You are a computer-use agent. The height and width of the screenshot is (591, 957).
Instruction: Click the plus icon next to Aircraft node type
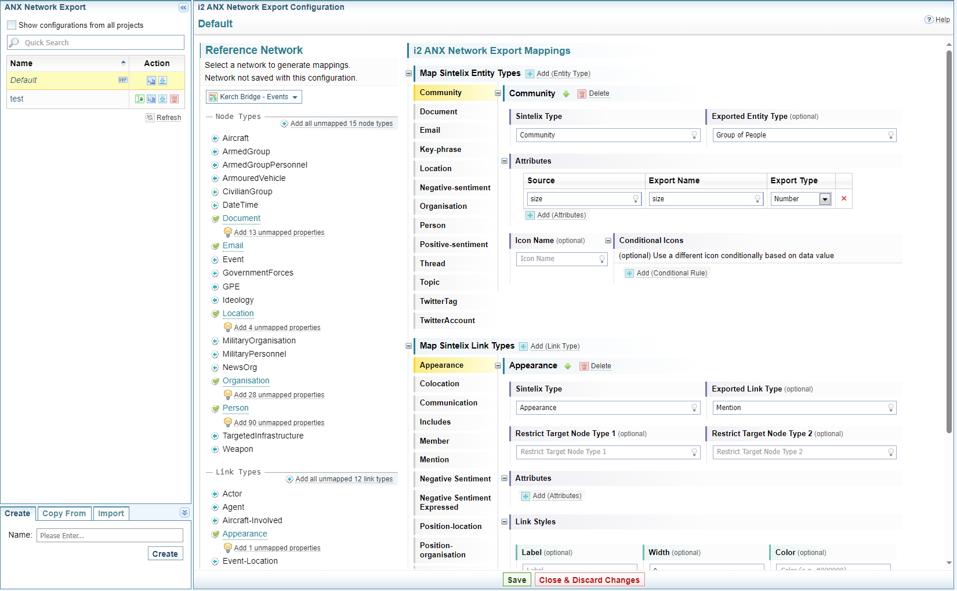click(215, 139)
